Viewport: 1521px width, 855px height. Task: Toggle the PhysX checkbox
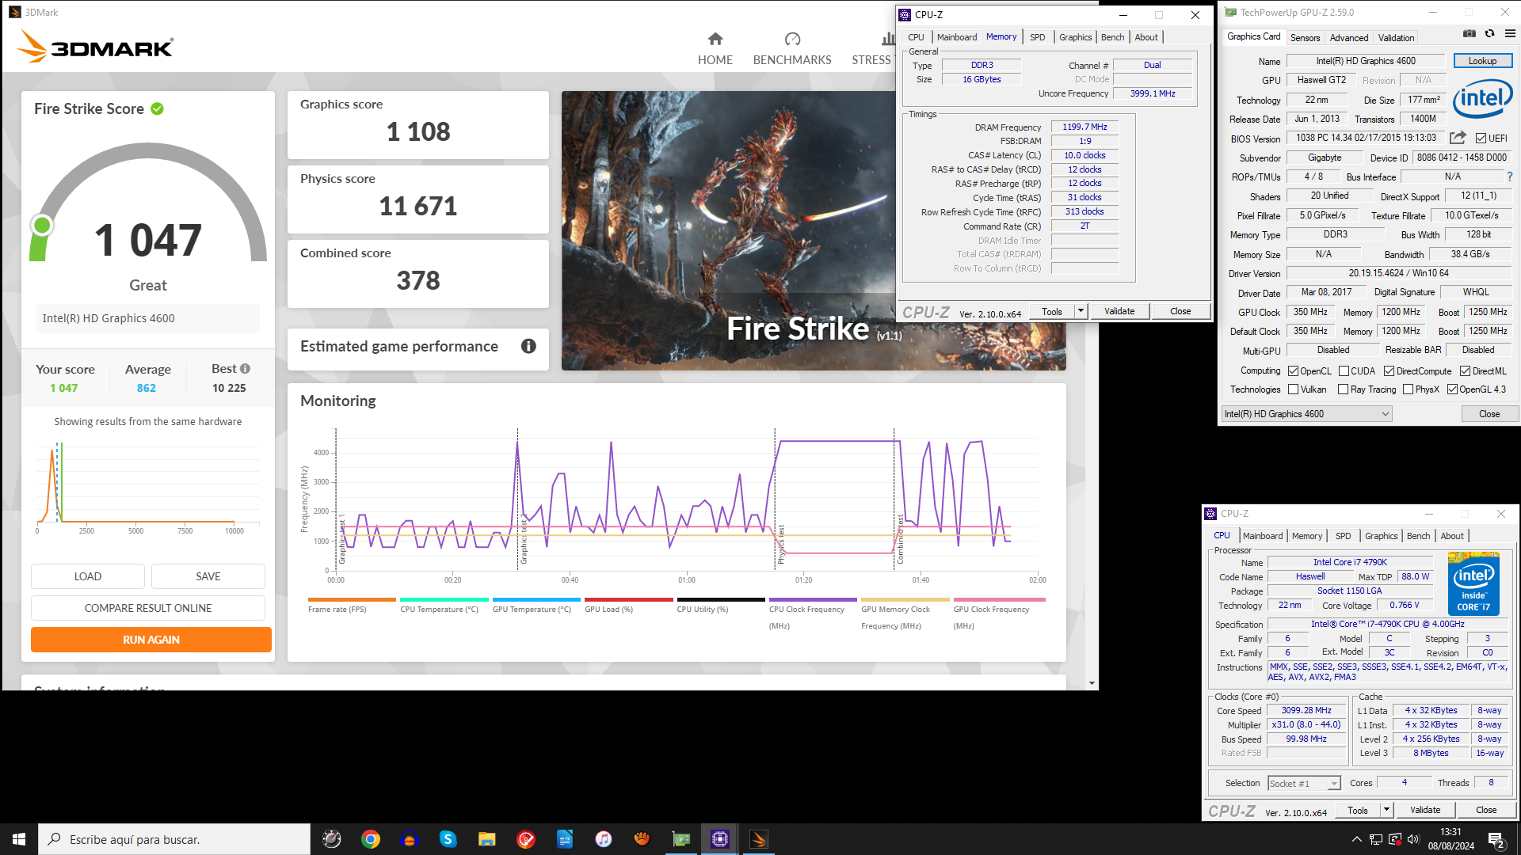[x=1408, y=389]
